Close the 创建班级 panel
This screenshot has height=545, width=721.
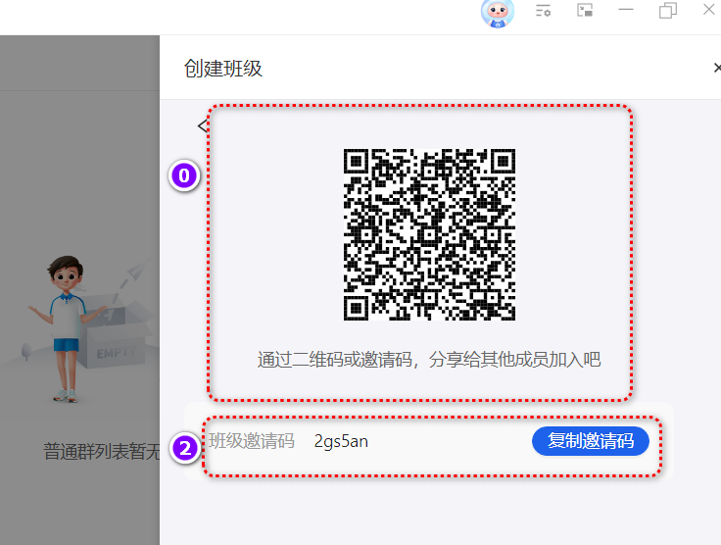tap(716, 68)
